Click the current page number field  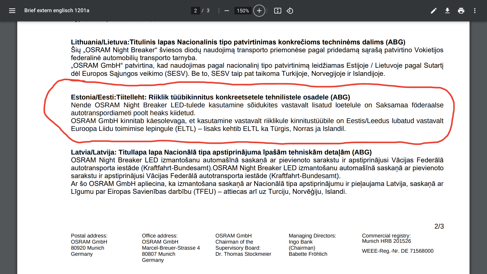(x=195, y=11)
